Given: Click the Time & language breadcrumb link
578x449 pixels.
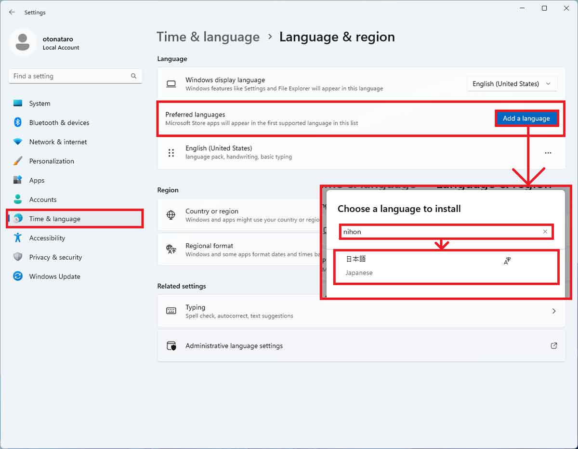Looking at the screenshot, I should (208, 37).
